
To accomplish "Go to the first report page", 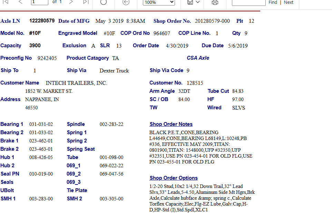I will click(6, 2).
